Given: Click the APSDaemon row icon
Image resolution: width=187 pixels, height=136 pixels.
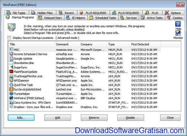Looking at the screenshot, I should (11, 80).
